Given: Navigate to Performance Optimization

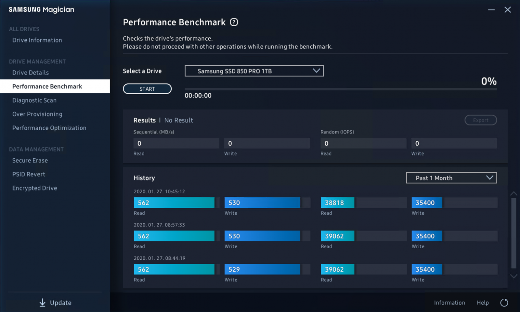Looking at the screenshot, I should coord(49,128).
